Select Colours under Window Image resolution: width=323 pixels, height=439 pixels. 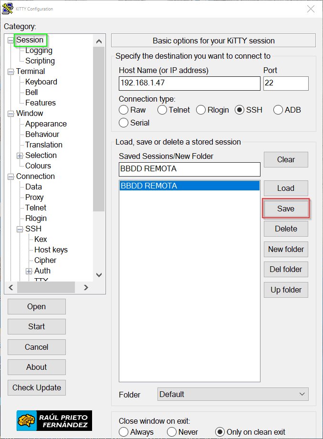38,166
